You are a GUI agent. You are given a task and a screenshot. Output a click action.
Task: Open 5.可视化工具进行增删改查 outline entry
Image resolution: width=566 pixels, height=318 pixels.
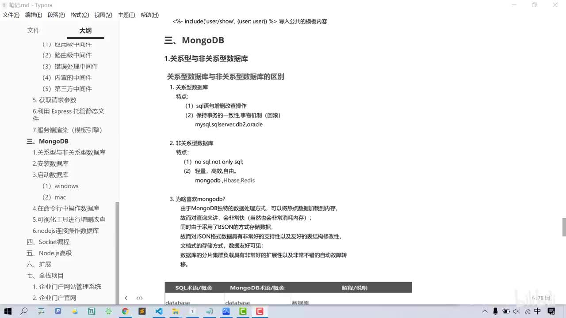click(x=69, y=220)
